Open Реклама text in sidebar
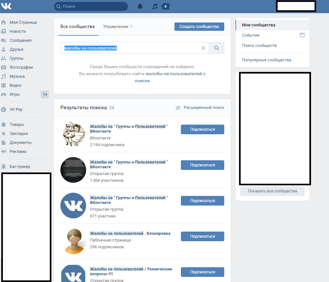This screenshot has width=329, height=282. 18,152
